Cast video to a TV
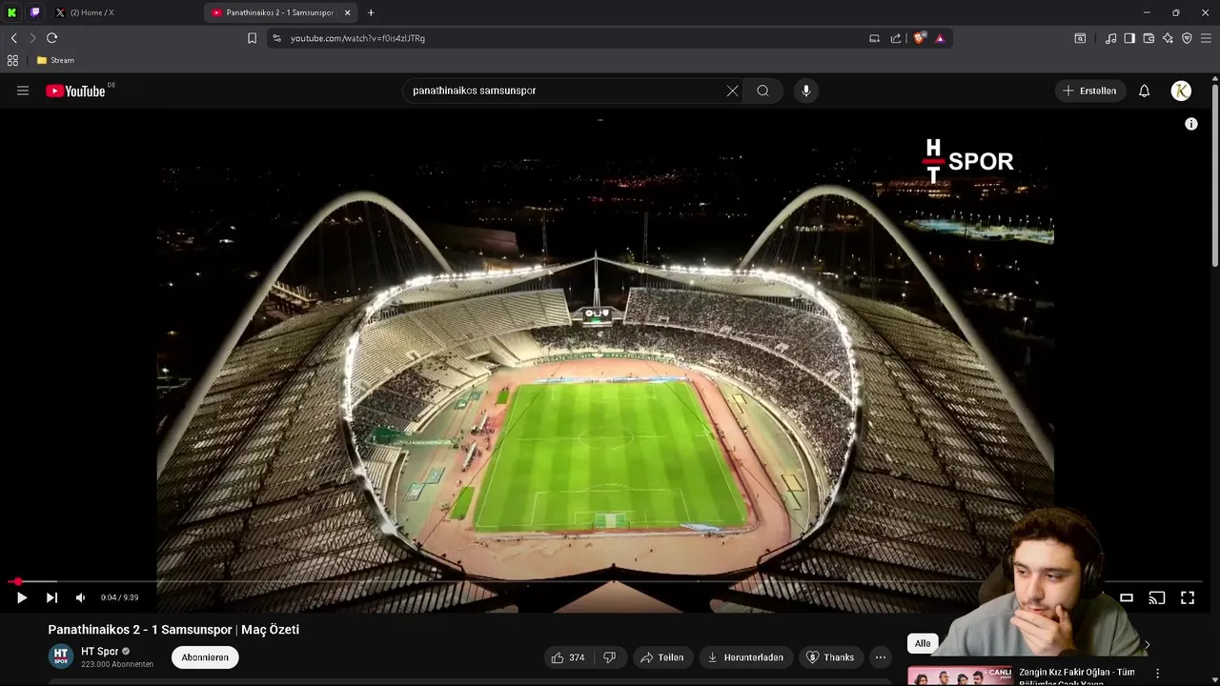The width and height of the screenshot is (1220, 686). (x=1156, y=597)
